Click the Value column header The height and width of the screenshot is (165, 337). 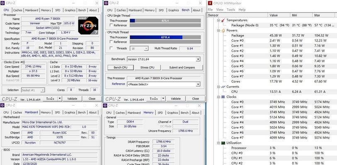click(x=279, y=15)
